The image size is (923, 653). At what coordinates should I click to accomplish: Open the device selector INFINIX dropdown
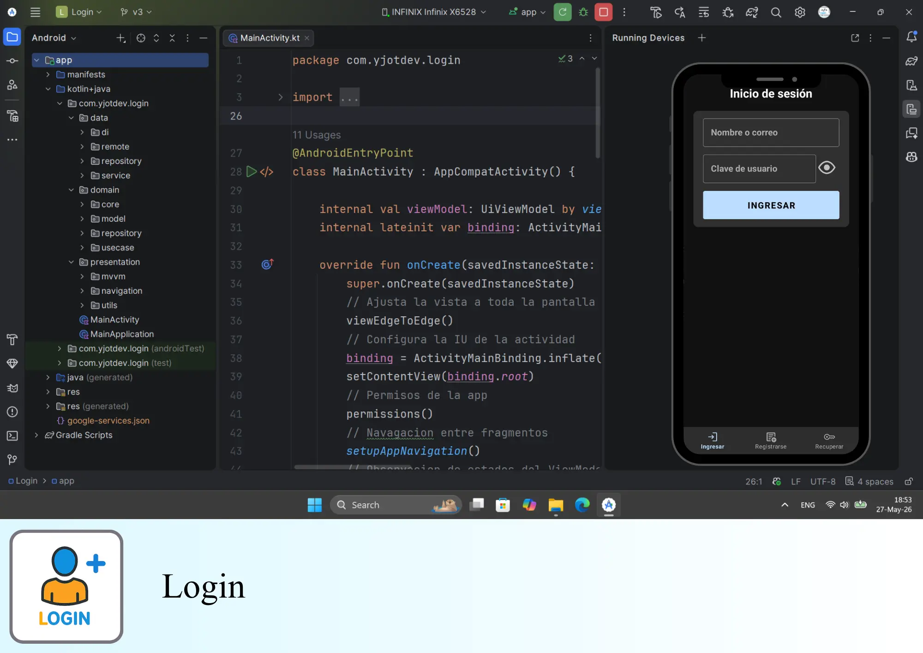coord(434,12)
